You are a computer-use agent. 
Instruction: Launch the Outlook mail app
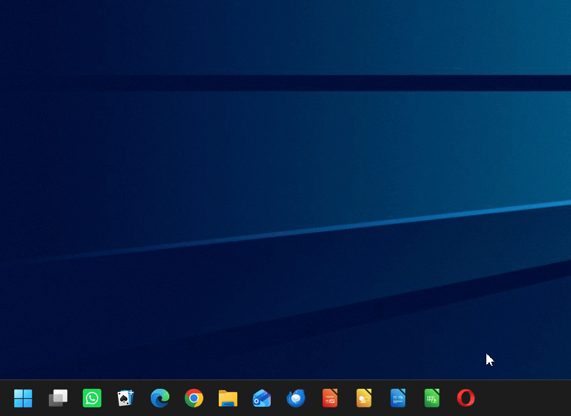pyautogui.click(x=262, y=398)
